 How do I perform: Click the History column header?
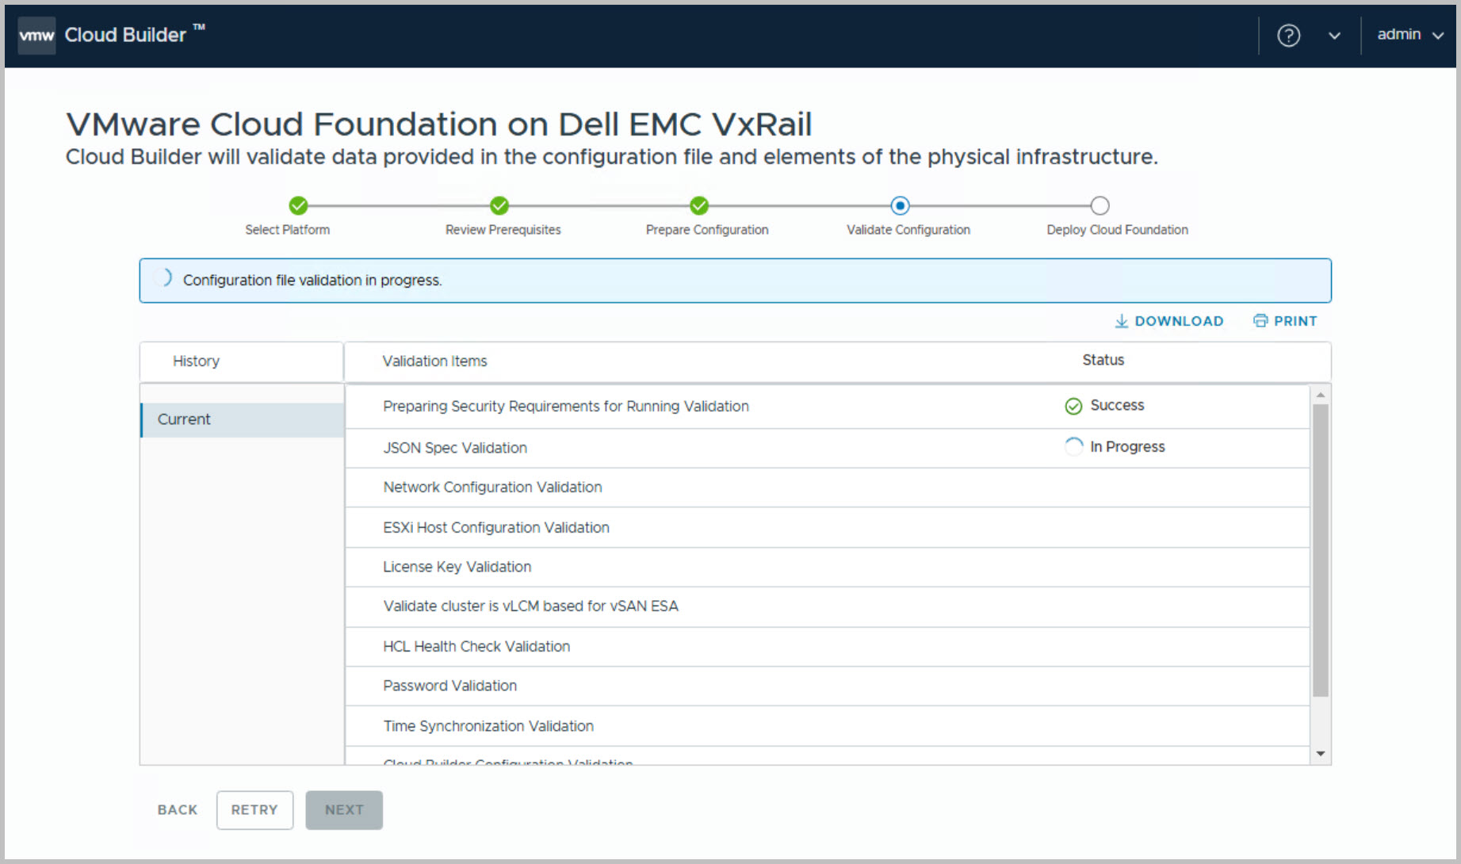[x=196, y=361]
